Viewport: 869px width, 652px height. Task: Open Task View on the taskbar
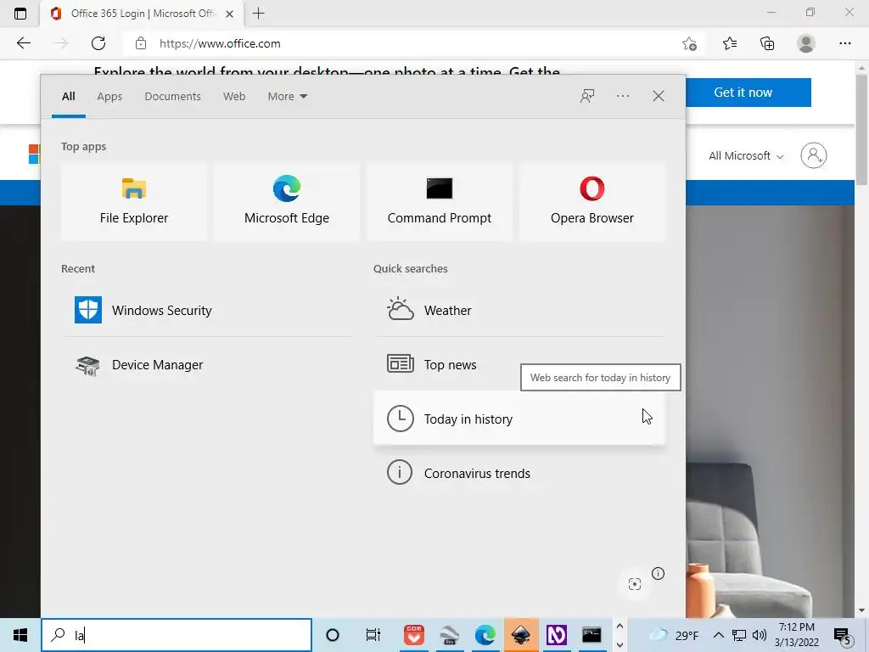(373, 635)
